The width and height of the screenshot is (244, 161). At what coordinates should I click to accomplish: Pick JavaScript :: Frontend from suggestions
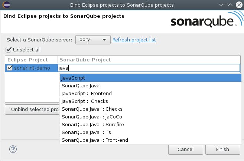coord(151,93)
